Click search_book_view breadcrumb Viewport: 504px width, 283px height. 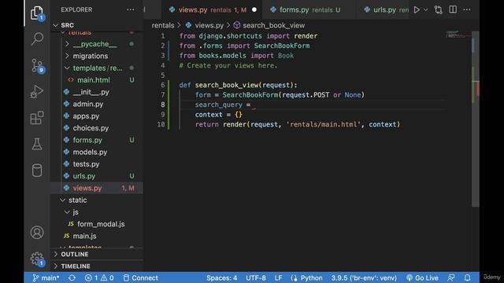coord(269,25)
